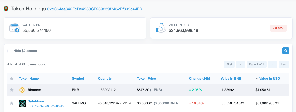Select total BNB value 55,560.574450

pos(37,30)
